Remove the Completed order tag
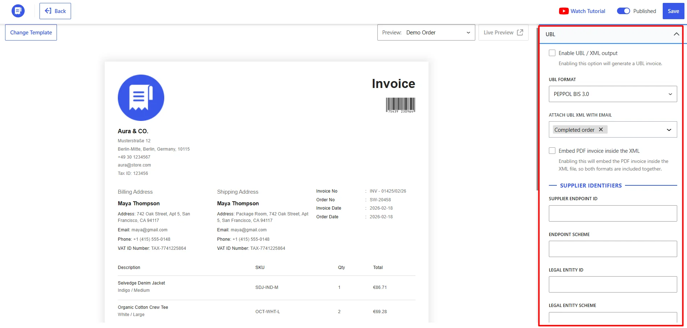Viewport: 687px width, 328px height. [x=601, y=130]
